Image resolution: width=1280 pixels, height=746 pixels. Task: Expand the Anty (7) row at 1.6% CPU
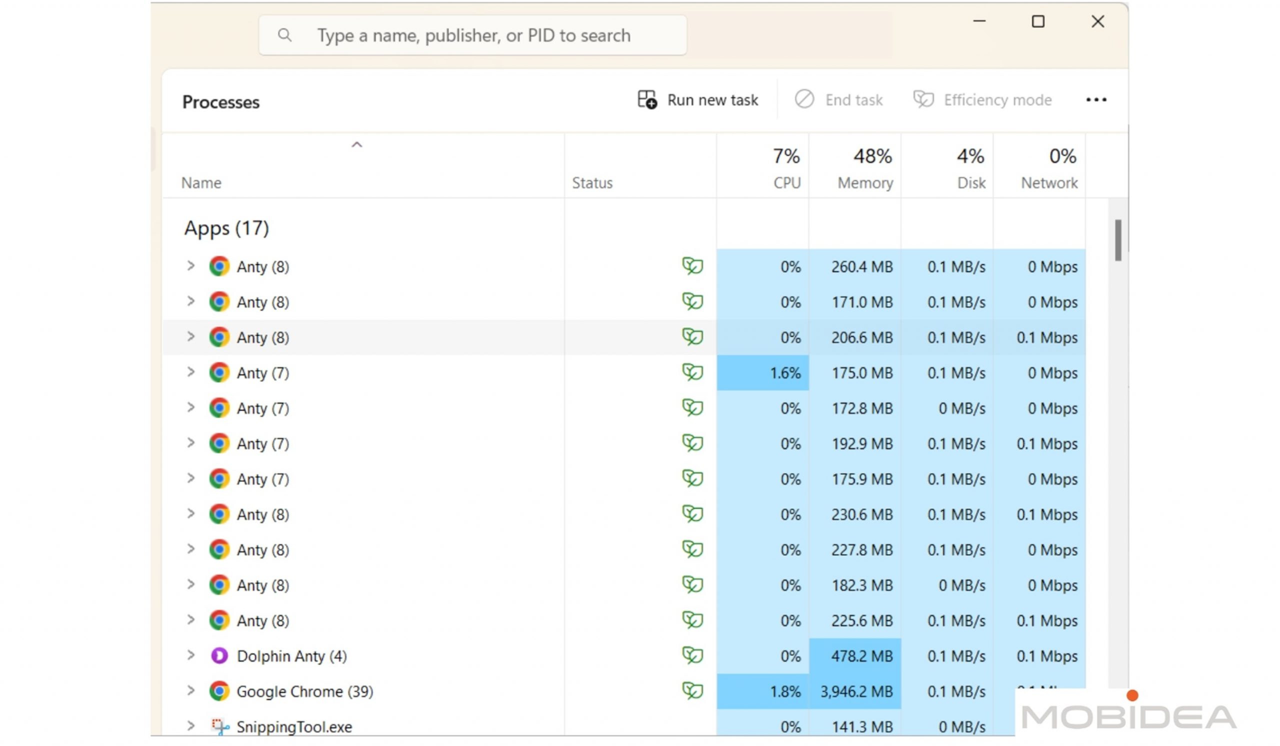[x=190, y=372]
